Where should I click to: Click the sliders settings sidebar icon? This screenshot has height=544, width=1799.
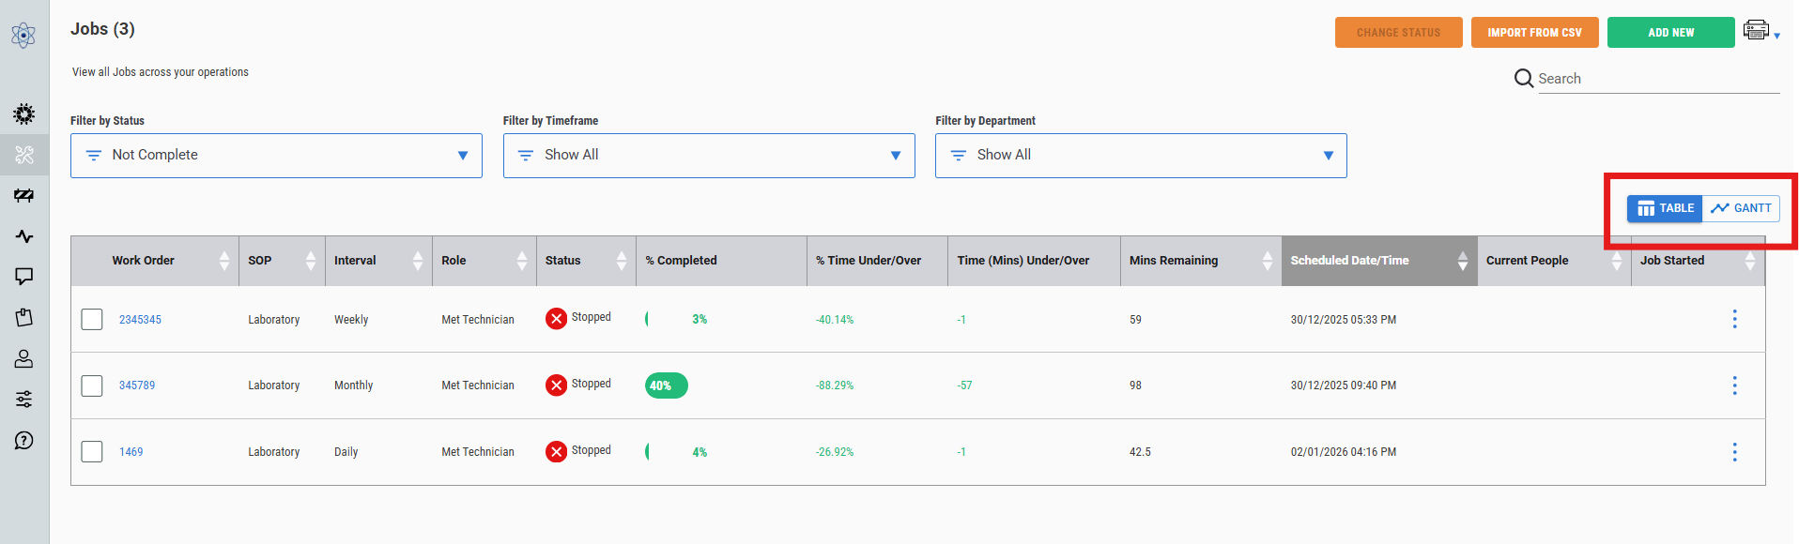24,400
